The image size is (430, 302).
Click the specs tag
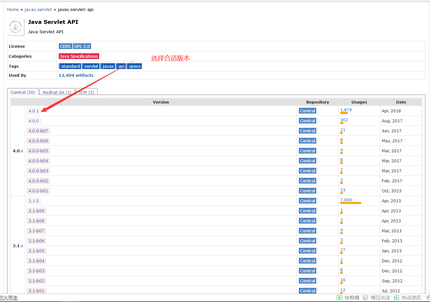click(x=135, y=66)
